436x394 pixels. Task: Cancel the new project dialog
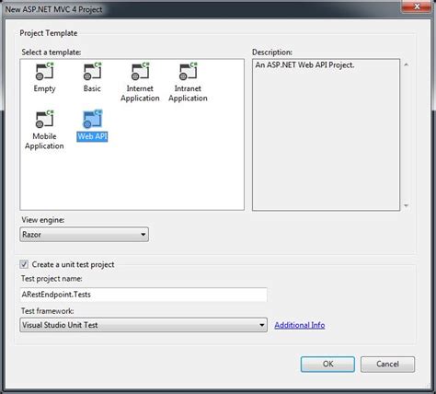click(x=387, y=365)
